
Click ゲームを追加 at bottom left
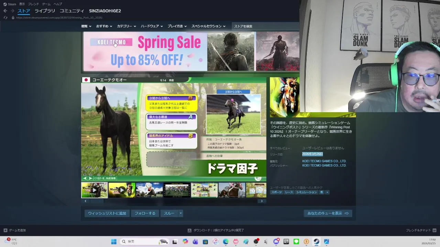coord(15,230)
